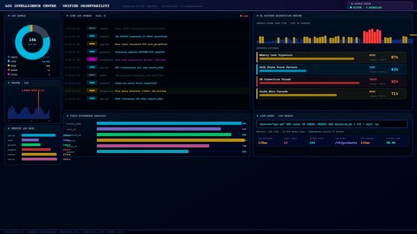Select the INFO badge on the GET /v2/products row
The height and width of the screenshot is (234, 417).
(x=92, y=67)
